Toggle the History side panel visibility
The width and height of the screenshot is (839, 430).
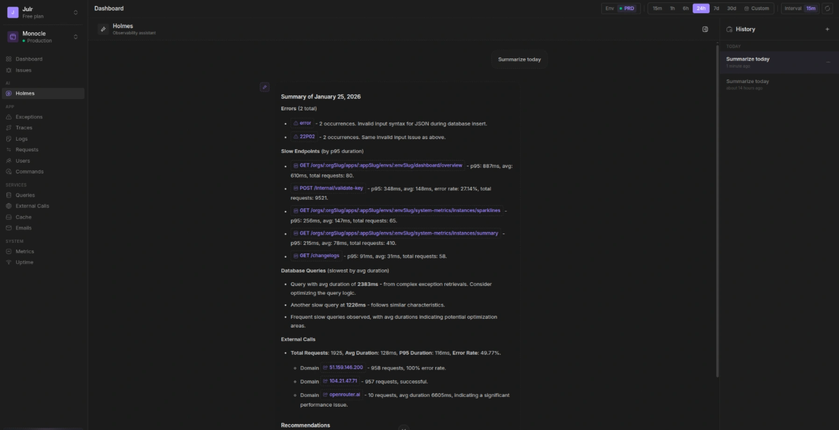705,29
